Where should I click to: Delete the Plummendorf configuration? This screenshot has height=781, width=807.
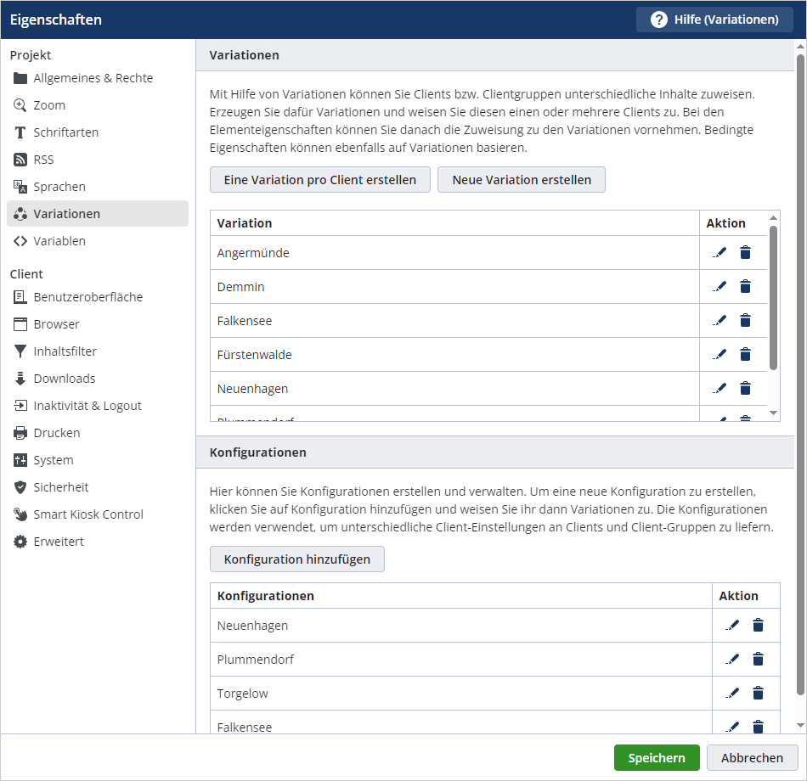(758, 659)
